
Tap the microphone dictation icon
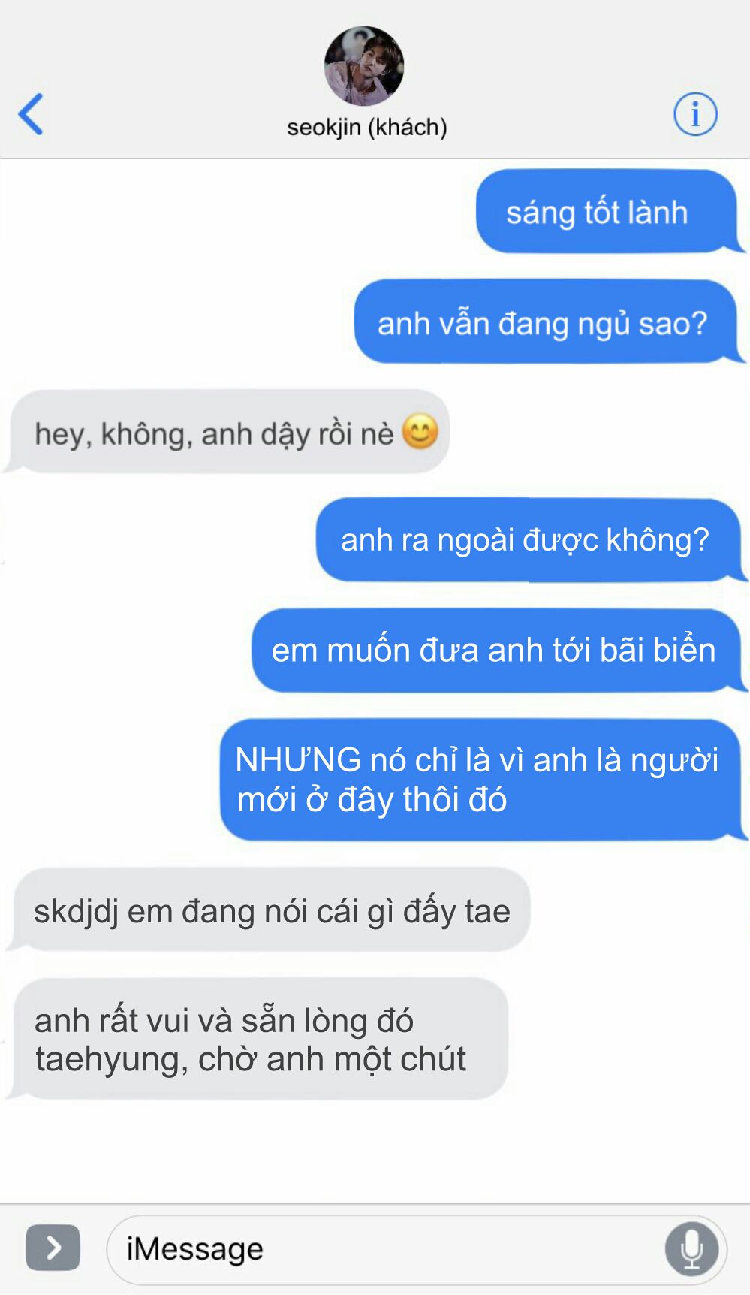691,1249
